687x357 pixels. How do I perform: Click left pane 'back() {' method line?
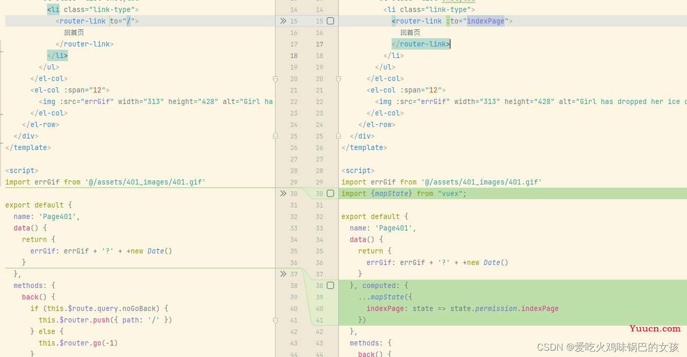click(39, 297)
